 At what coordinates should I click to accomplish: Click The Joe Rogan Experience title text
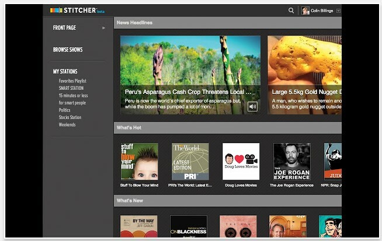click(291, 185)
